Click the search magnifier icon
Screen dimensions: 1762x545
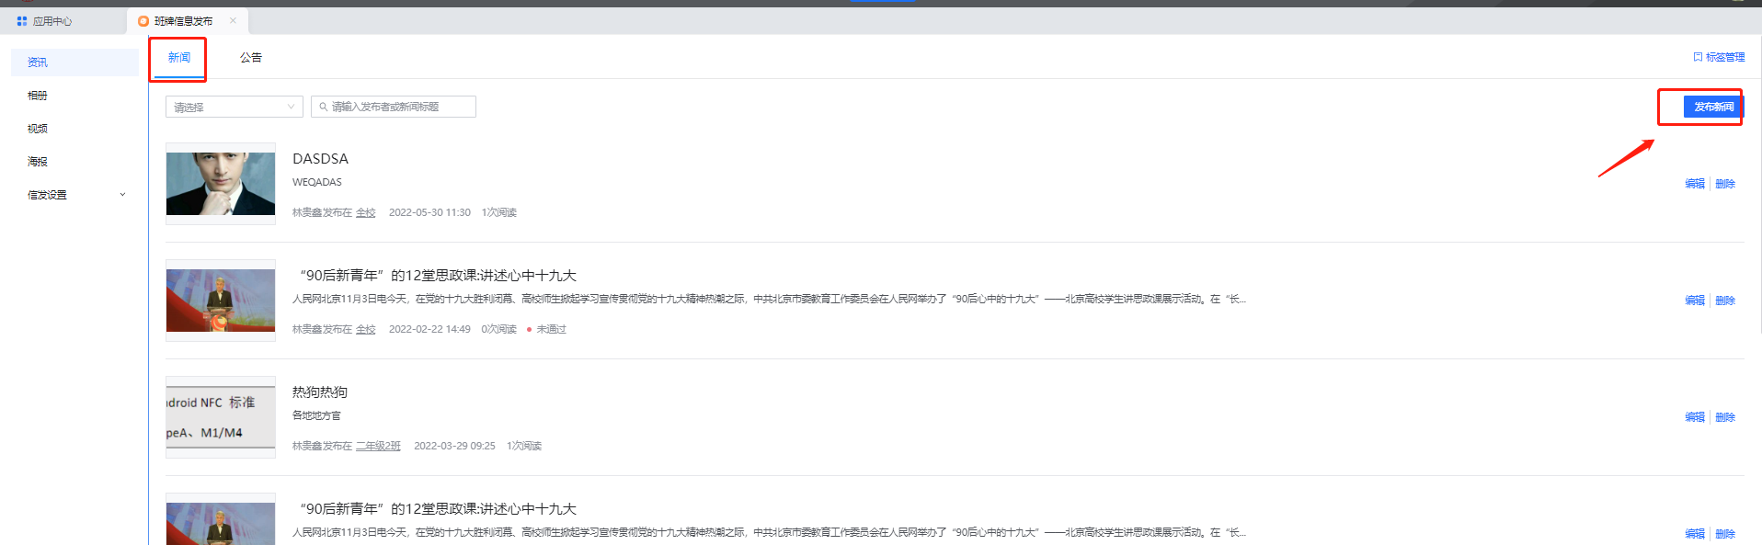click(x=324, y=107)
